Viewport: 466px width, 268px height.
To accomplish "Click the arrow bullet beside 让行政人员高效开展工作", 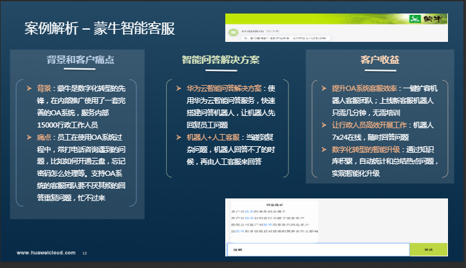I will click(x=324, y=125).
